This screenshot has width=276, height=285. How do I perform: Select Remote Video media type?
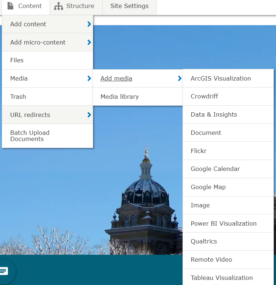point(211,259)
